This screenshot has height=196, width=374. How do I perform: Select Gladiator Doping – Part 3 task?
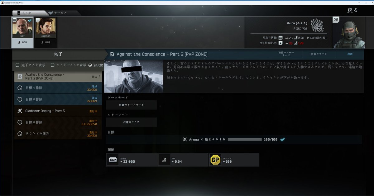coord(58,111)
